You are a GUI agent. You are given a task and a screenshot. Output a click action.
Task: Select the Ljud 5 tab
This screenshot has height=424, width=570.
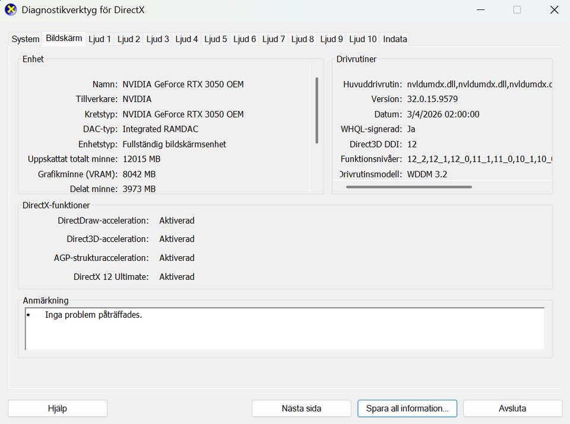216,39
